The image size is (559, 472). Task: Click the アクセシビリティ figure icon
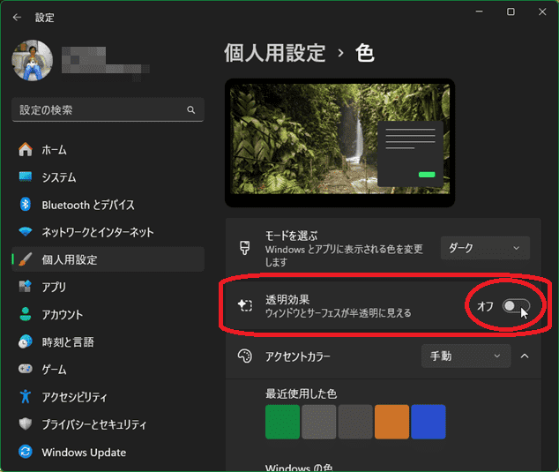(x=25, y=397)
